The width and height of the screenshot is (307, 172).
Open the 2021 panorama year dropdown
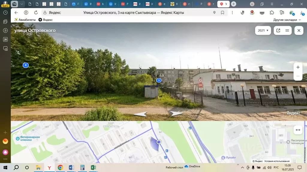[263, 30]
